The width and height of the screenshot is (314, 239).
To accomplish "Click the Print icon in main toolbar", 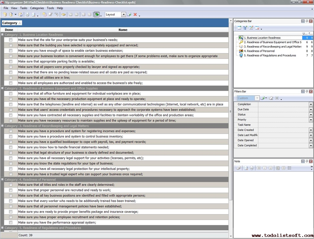I will click(x=27, y=15).
